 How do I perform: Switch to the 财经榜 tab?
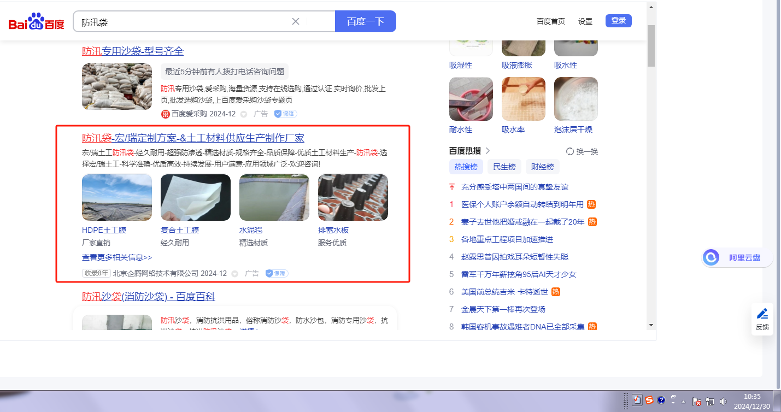pyautogui.click(x=543, y=167)
